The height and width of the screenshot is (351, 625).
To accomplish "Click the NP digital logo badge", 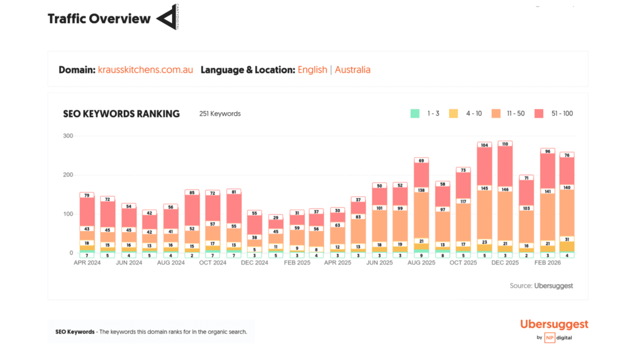I will [550, 338].
